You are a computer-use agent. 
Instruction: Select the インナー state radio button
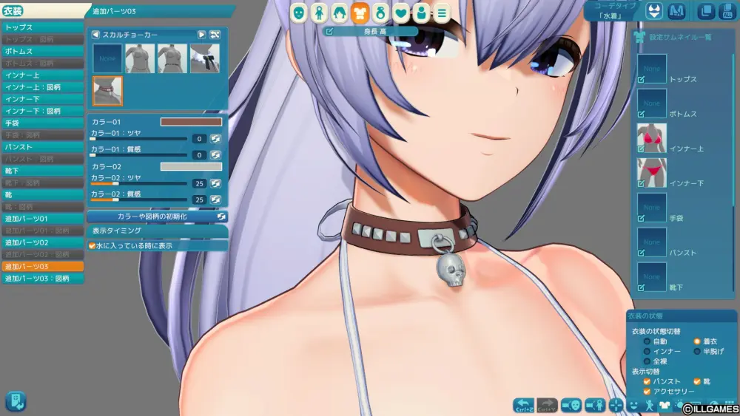[647, 352]
